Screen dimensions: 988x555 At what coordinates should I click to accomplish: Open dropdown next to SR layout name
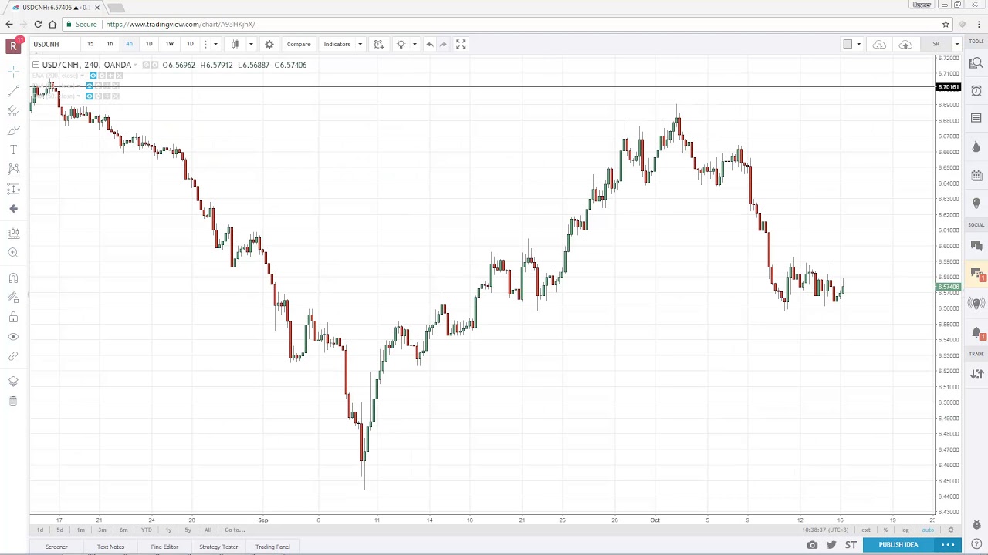[x=956, y=44]
